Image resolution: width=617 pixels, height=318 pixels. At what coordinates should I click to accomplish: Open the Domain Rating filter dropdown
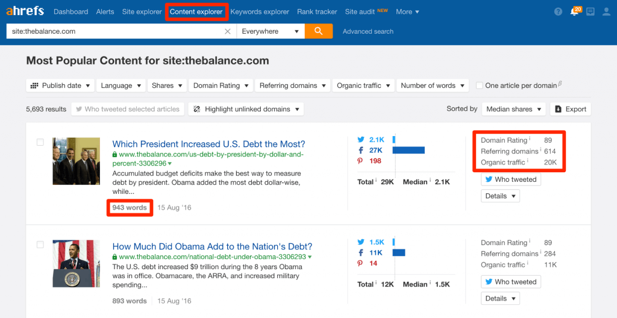click(x=221, y=86)
